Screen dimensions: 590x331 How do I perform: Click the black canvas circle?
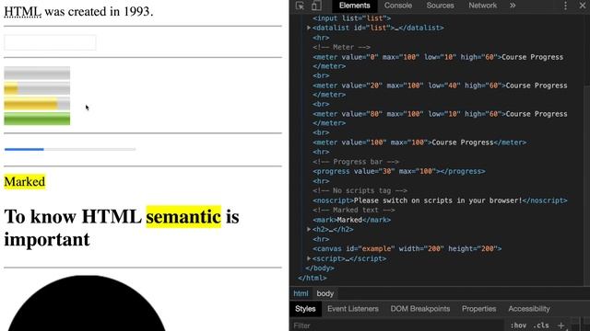pos(86,302)
